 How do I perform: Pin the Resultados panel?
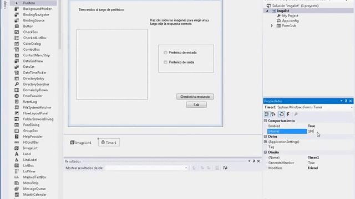pos(254,161)
